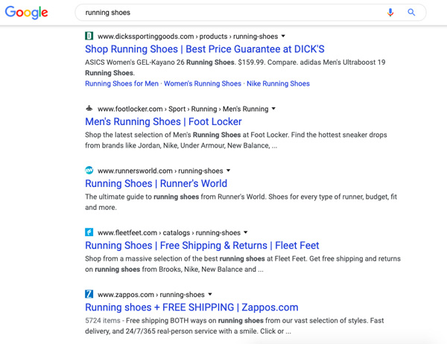Click Dick's Sporting Goods favicon
Viewport: 447px width, 344px height.
pyautogui.click(x=89, y=36)
